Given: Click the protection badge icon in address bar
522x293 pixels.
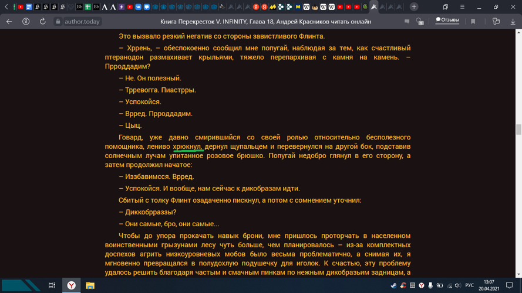Looking at the screenshot, I should [420, 22].
